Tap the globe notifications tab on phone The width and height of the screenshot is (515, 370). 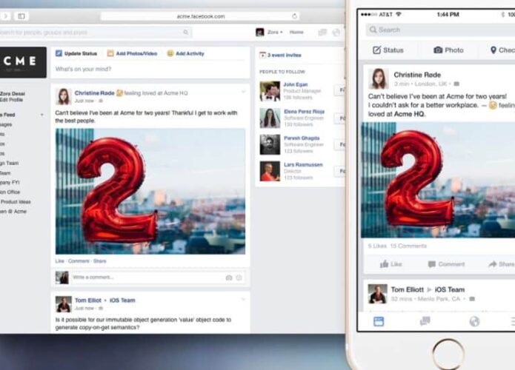(x=474, y=321)
